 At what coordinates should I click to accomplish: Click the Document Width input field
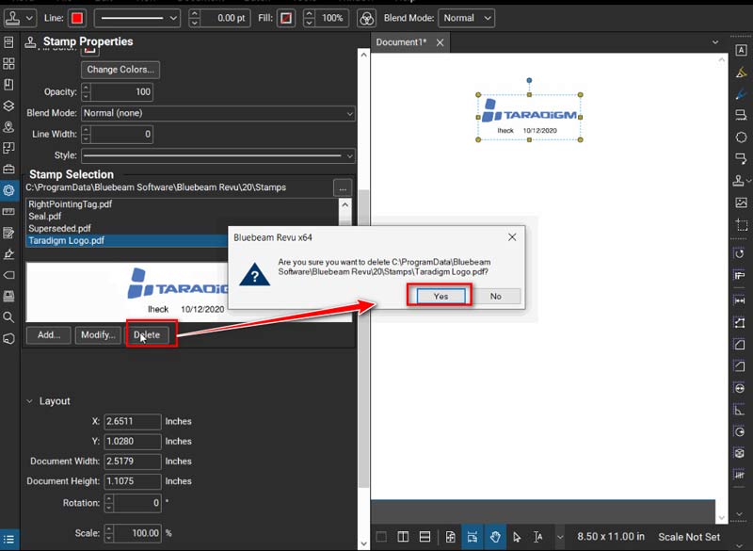(133, 462)
